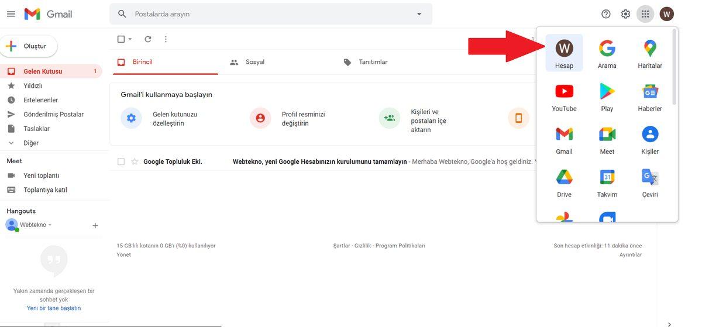702x327 pixels.
Task: Click Gelen kutunuzu özelleştirin settings icon
Action: [x=131, y=118]
